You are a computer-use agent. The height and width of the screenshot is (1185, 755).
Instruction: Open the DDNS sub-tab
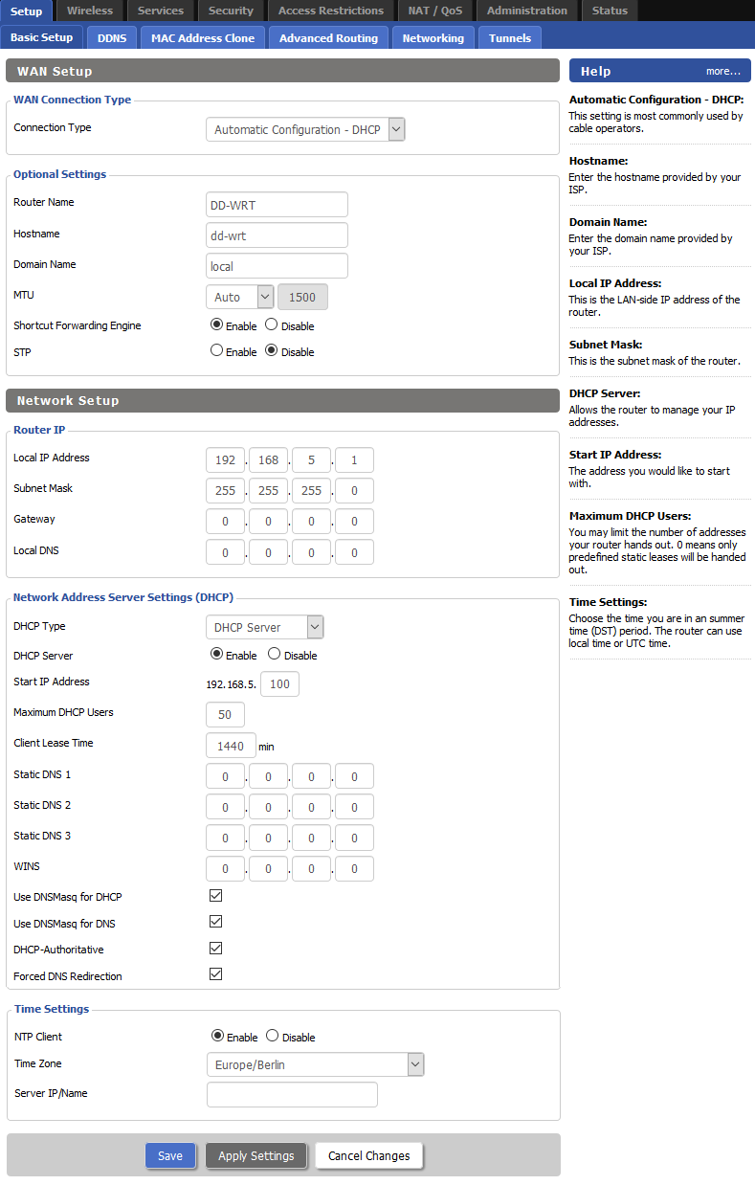pyautogui.click(x=112, y=38)
